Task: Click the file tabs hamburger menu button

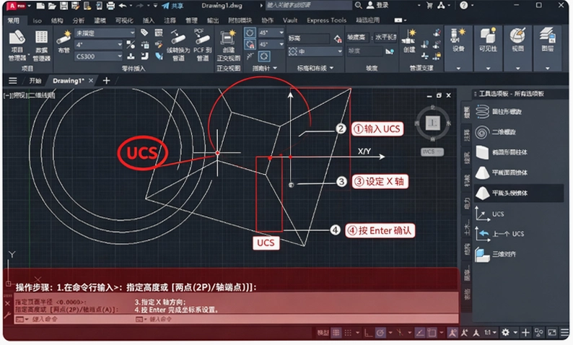Action: [x=13, y=81]
